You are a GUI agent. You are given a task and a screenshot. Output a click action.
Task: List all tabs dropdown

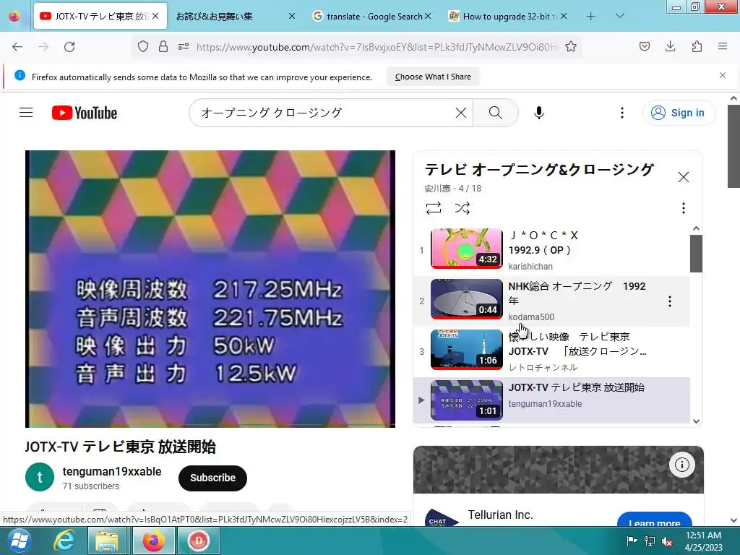click(620, 16)
